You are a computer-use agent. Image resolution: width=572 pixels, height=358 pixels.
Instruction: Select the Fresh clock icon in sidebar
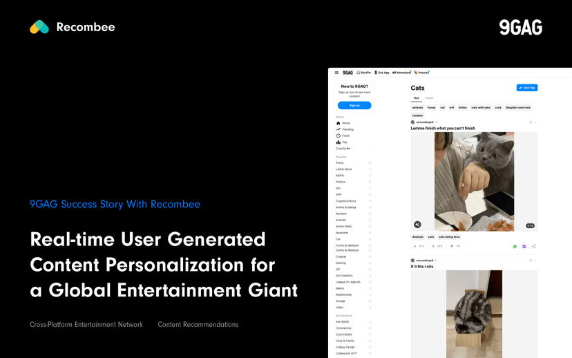tap(339, 135)
